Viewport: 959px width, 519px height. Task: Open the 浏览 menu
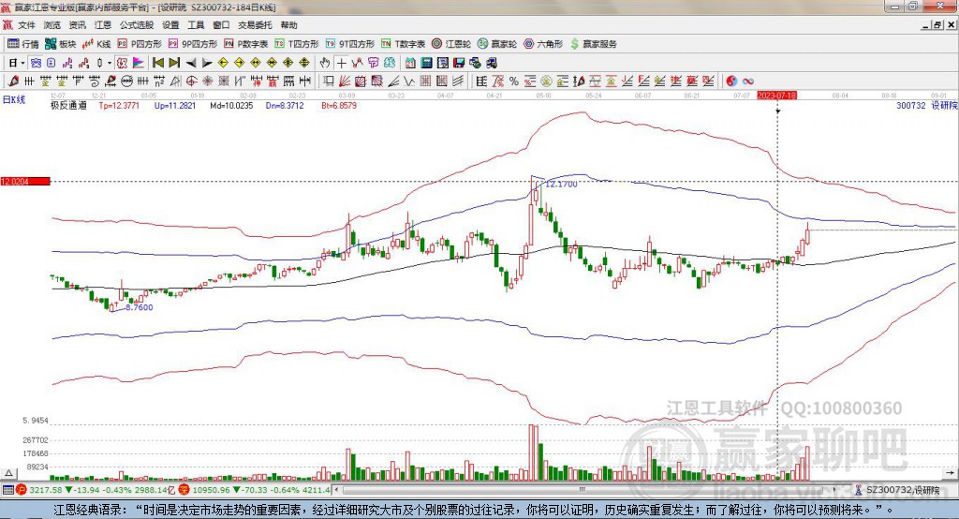(52, 25)
